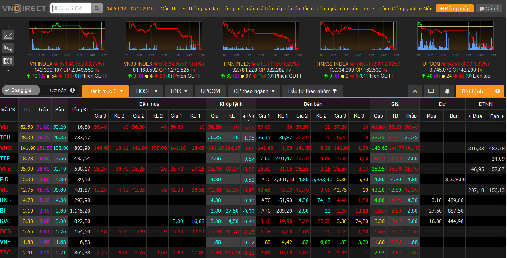Select stock code VNH
This screenshot has width=507, height=258.
click(6, 242)
